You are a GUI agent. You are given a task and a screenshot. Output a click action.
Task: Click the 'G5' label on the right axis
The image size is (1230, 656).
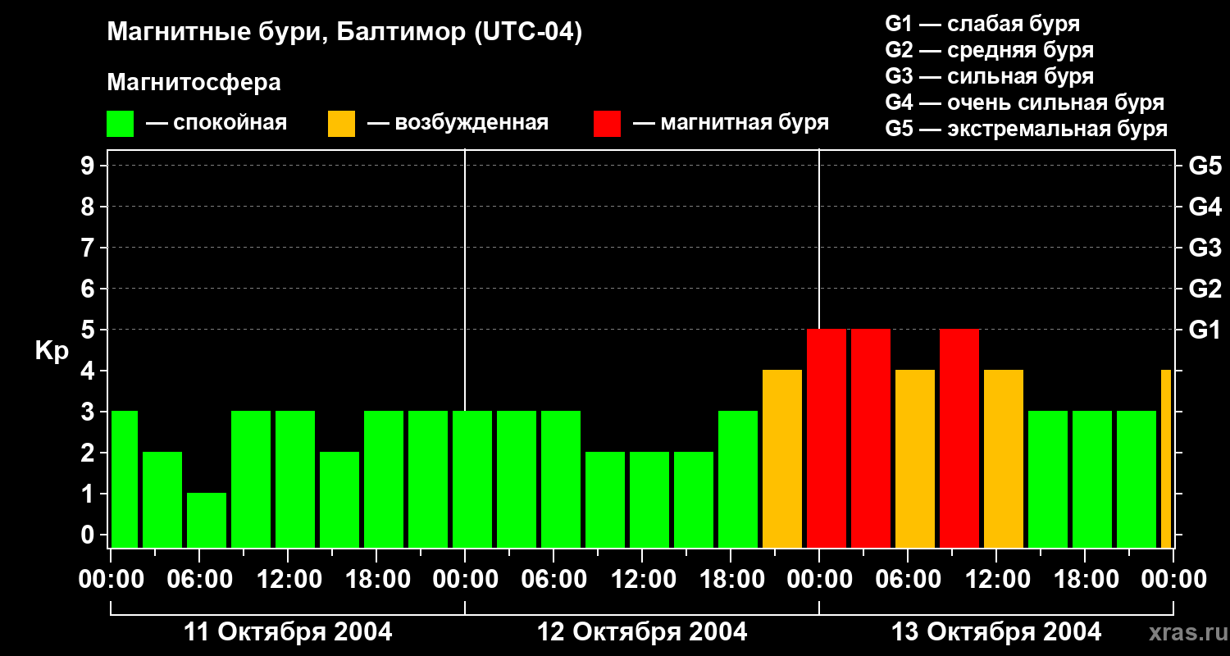1205,166
